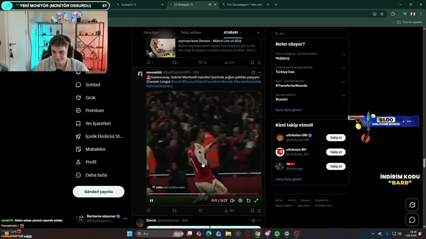This screenshot has height=239, width=426.
Task: Open a new browser tab
Action: click(276, 5)
